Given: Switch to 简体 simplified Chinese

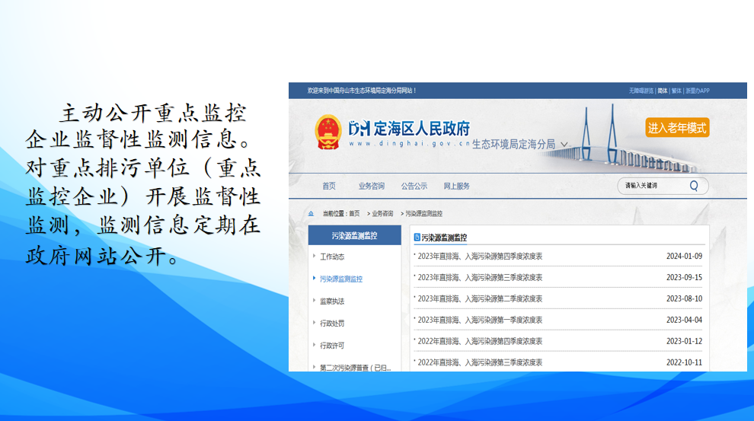Looking at the screenshot, I should coord(662,91).
